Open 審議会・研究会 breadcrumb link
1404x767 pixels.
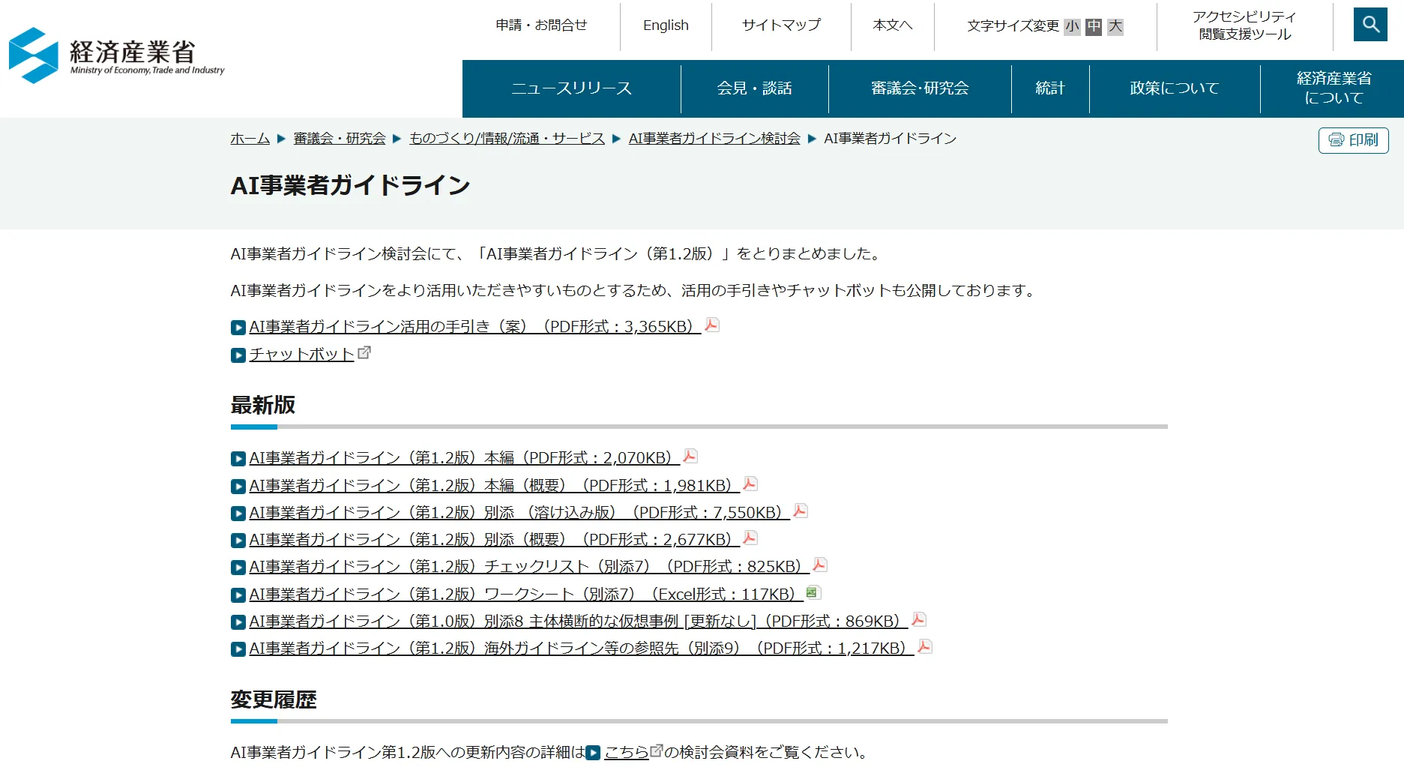[340, 139]
